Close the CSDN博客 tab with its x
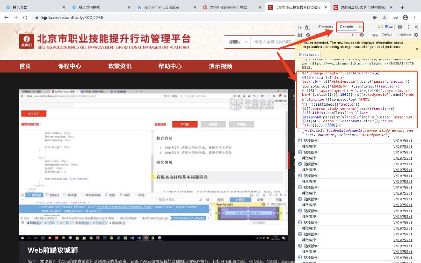The height and width of the screenshot is (263, 421). pyautogui.click(x=391, y=7)
